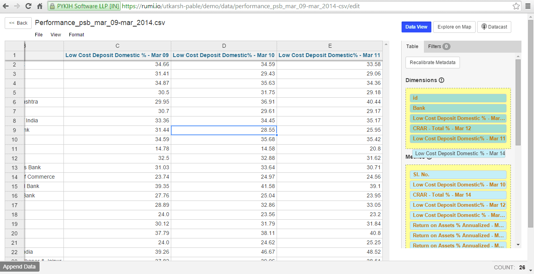Image resolution: width=534 pixels, height=274 pixels.
Task: Switch to Data View
Action: tap(416, 27)
